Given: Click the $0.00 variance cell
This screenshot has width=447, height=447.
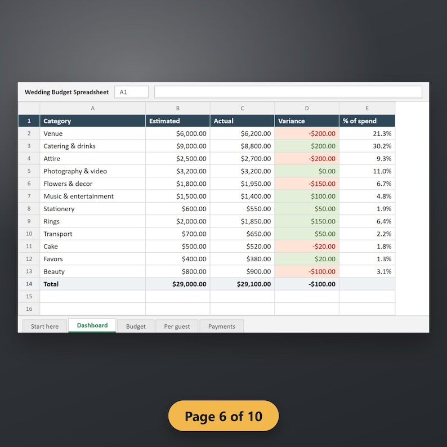Looking at the screenshot, I should coord(307,171).
